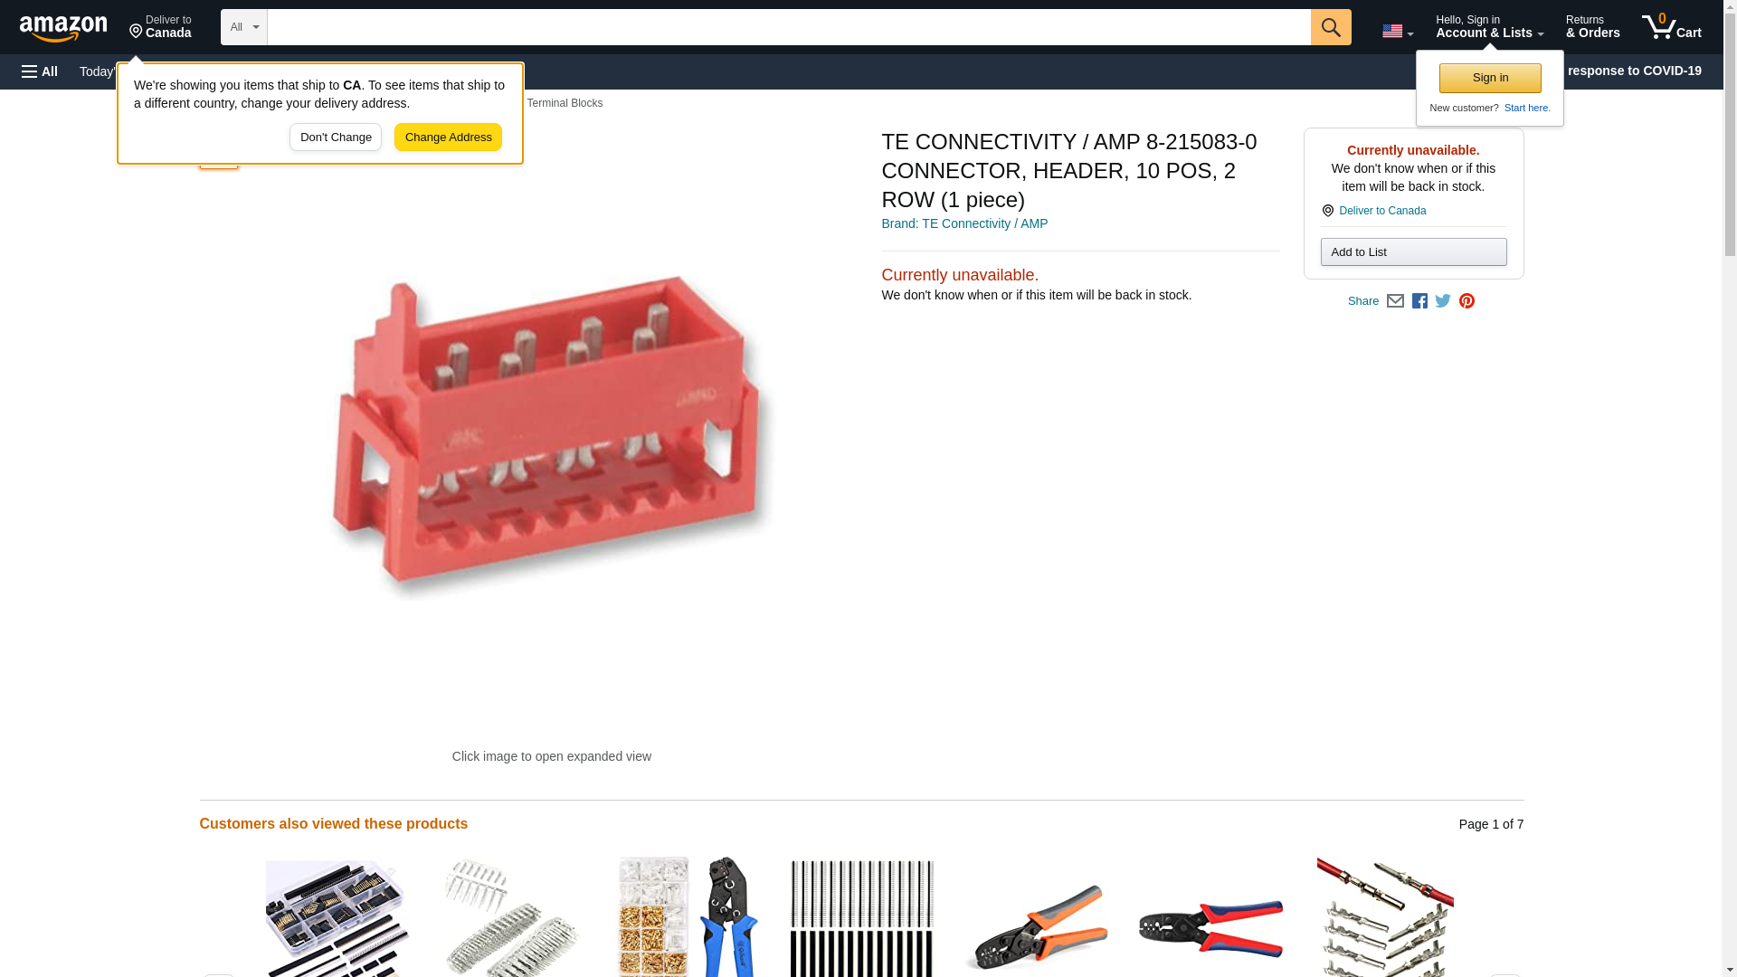This screenshot has height=977, width=1737.
Task: Click the search magnifier Go button
Action: tap(1330, 27)
